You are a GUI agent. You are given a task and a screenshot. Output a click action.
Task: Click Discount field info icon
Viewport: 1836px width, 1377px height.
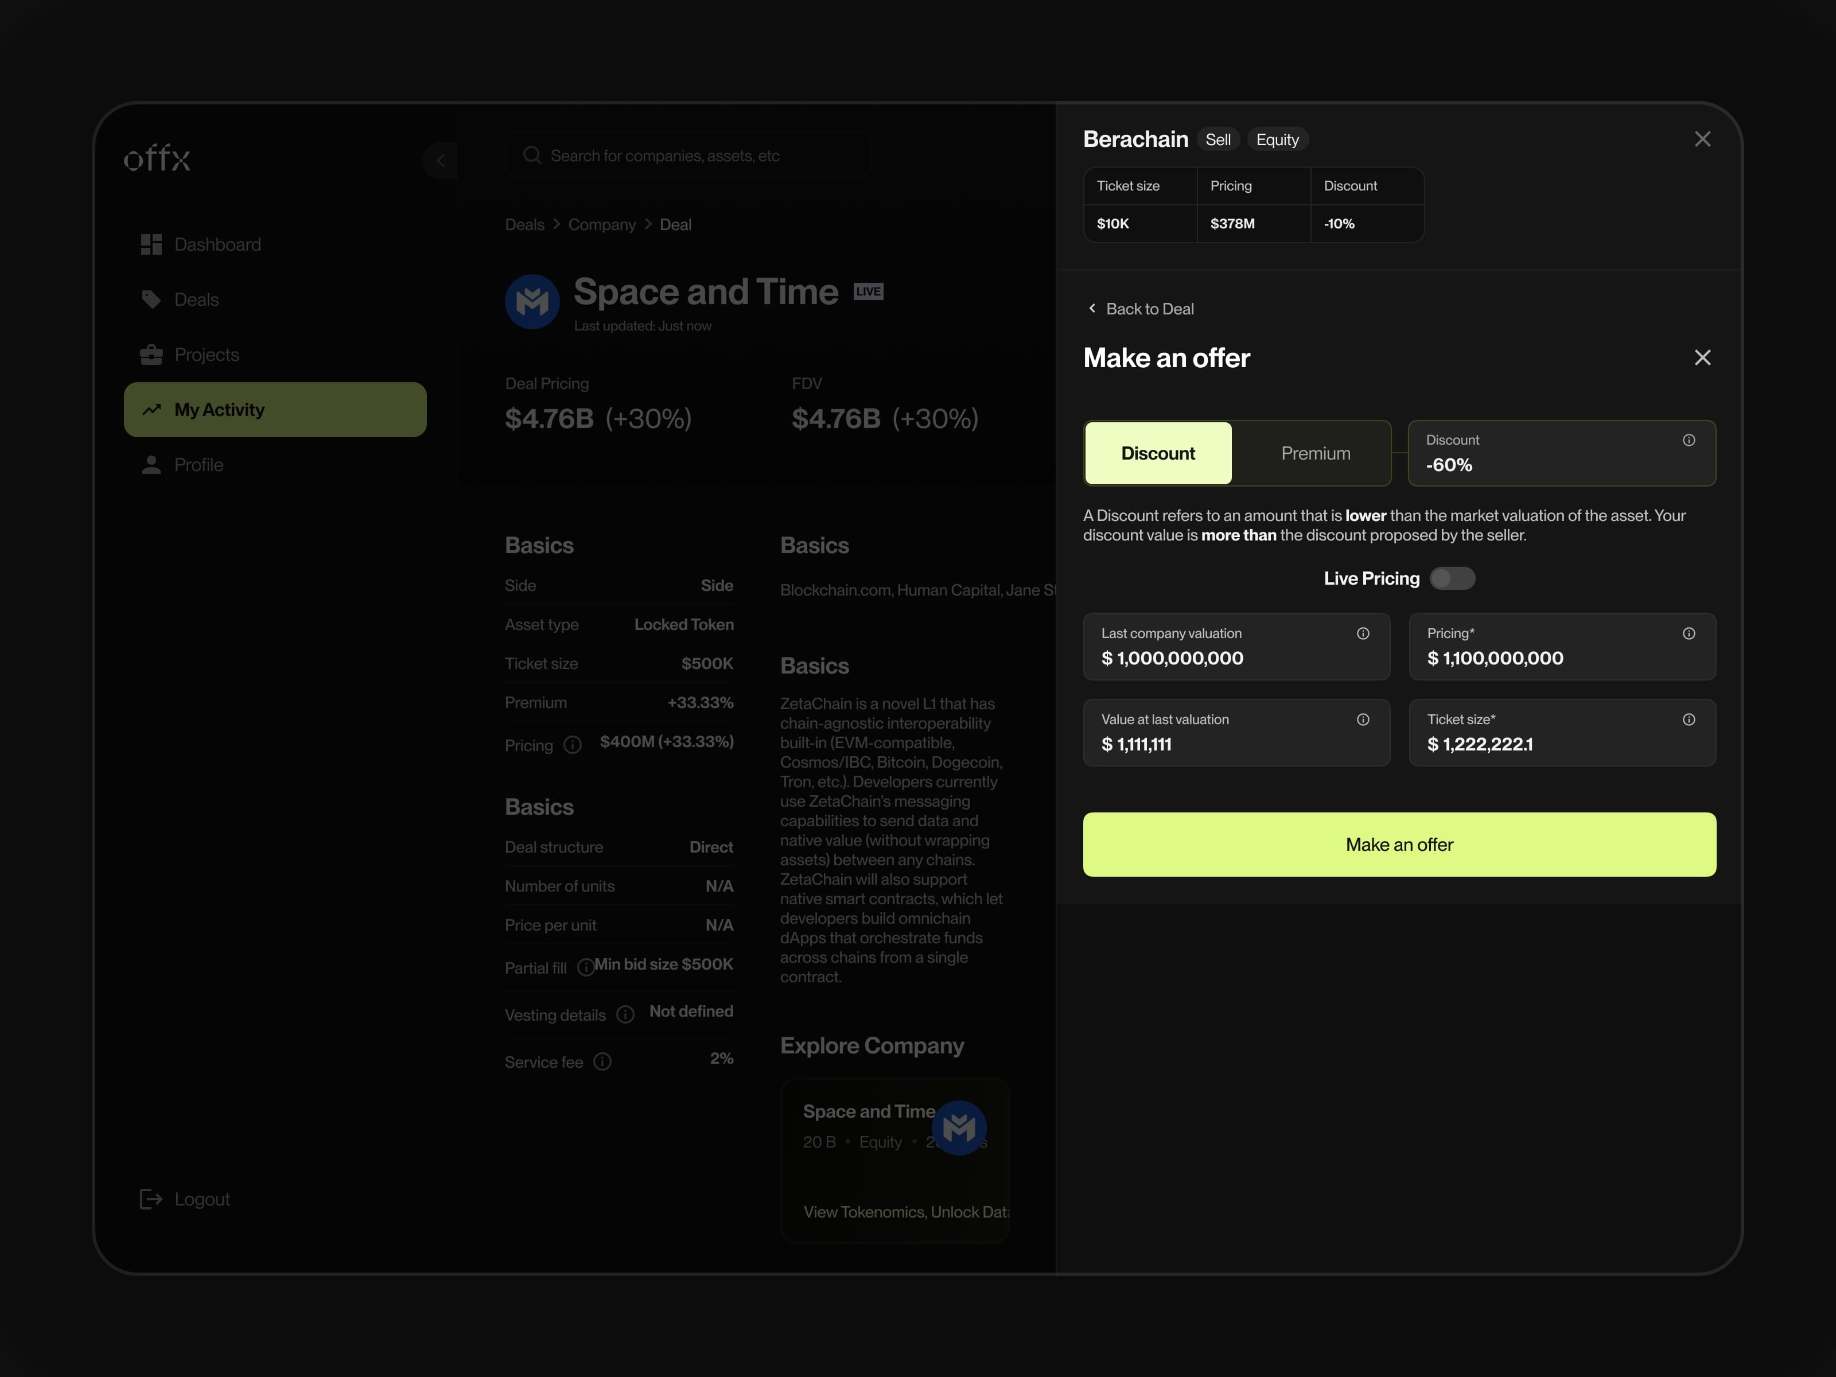point(1688,440)
